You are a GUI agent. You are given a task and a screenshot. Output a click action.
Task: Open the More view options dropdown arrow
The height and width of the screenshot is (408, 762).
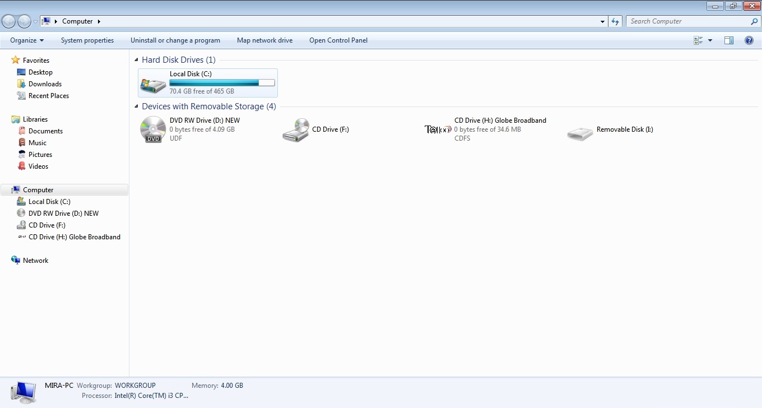[x=710, y=40]
